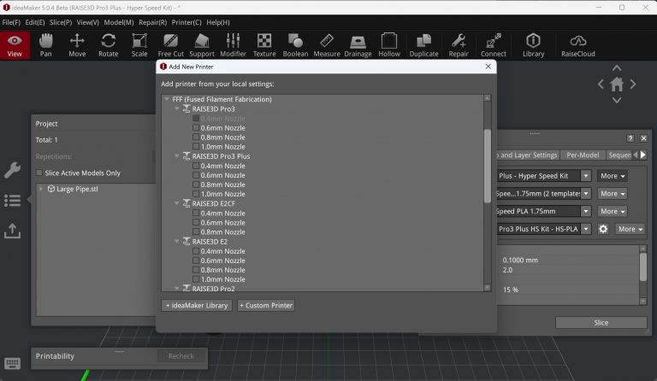Open the Modifier tool

[x=233, y=45]
